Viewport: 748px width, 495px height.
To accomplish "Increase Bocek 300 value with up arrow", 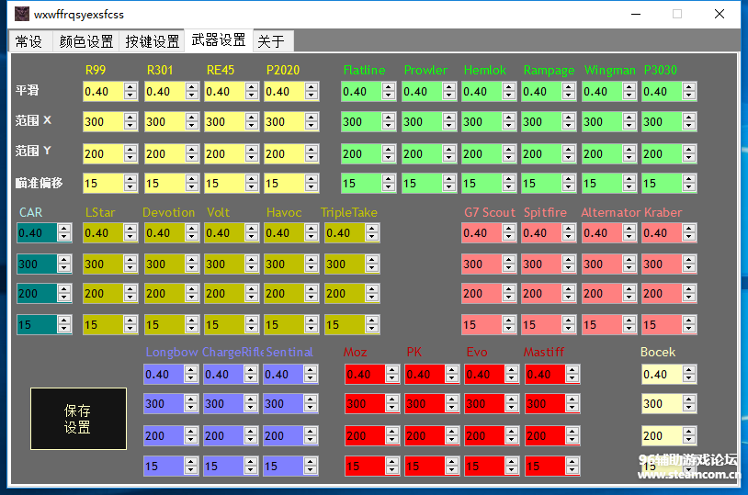I will (x=687, y=399).
